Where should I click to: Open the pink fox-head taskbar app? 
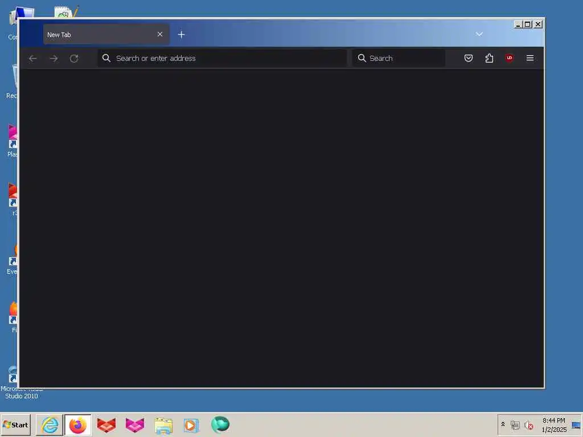coord(134,424)
